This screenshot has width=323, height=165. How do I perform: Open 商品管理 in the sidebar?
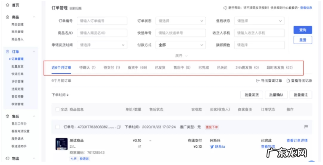tap(18, 32)
